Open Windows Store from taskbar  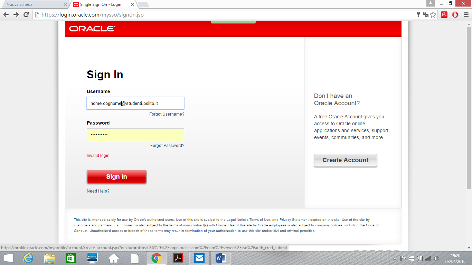pyautogui.click(x=71, y=258)
